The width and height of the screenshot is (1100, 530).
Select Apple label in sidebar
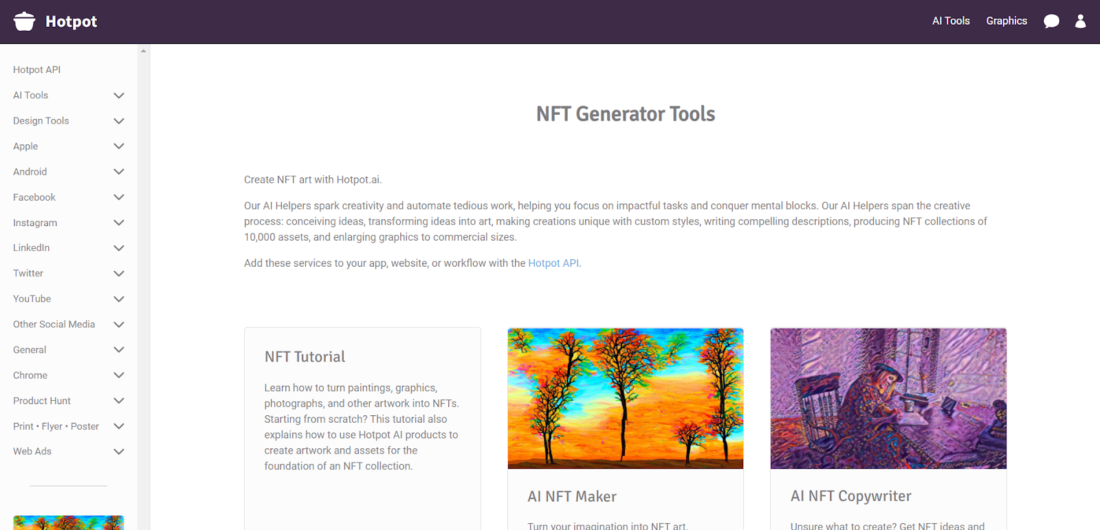click(x=25, y=146)
